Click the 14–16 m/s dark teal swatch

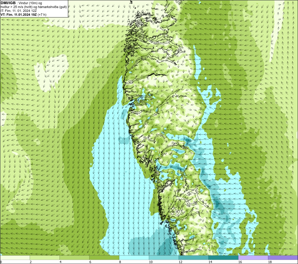(x=223, y=257)
